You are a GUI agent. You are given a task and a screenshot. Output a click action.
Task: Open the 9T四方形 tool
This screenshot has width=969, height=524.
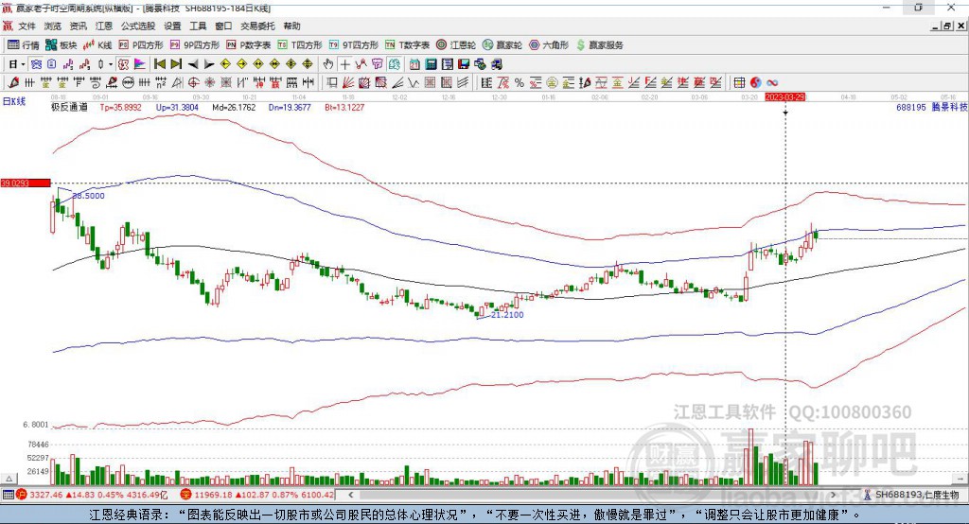354,45
